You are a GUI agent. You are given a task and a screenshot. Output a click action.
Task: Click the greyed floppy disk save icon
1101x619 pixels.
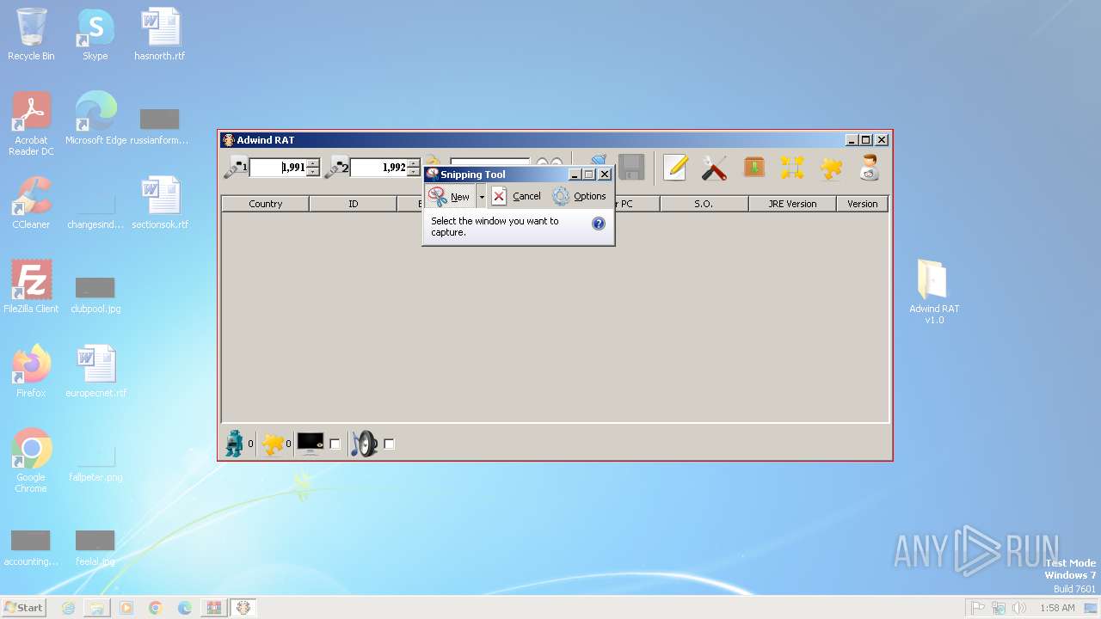(632, 168)
